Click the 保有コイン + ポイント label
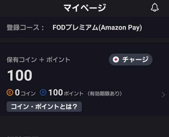The width and height of the screenshot is (169, 137). (38, 60)
